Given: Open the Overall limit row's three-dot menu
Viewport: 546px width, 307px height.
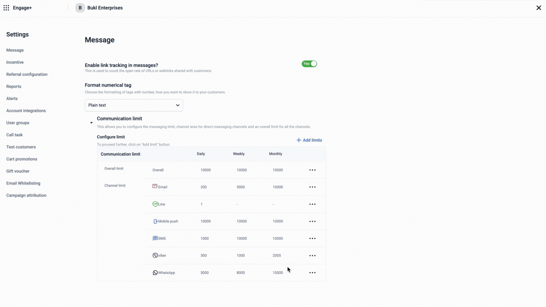Looking at the screenshot, I should [x=312, y=170].
